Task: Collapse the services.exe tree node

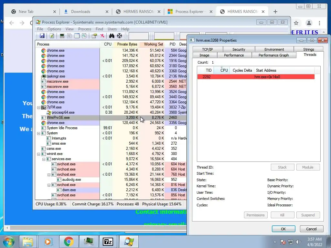Action: click(x=44, y=159)
